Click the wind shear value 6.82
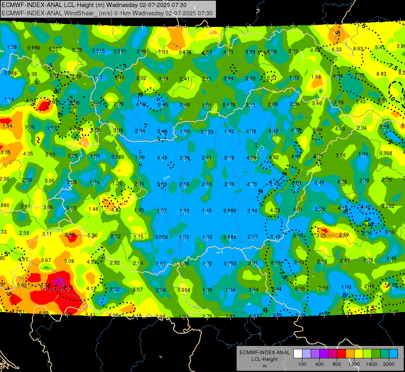 click(393, 285)
